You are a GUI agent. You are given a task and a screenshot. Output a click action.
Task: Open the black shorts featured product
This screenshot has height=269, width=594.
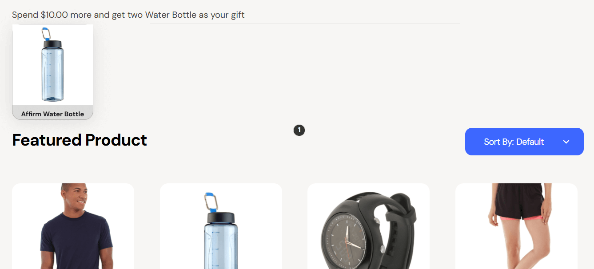(x=516, y=226)
